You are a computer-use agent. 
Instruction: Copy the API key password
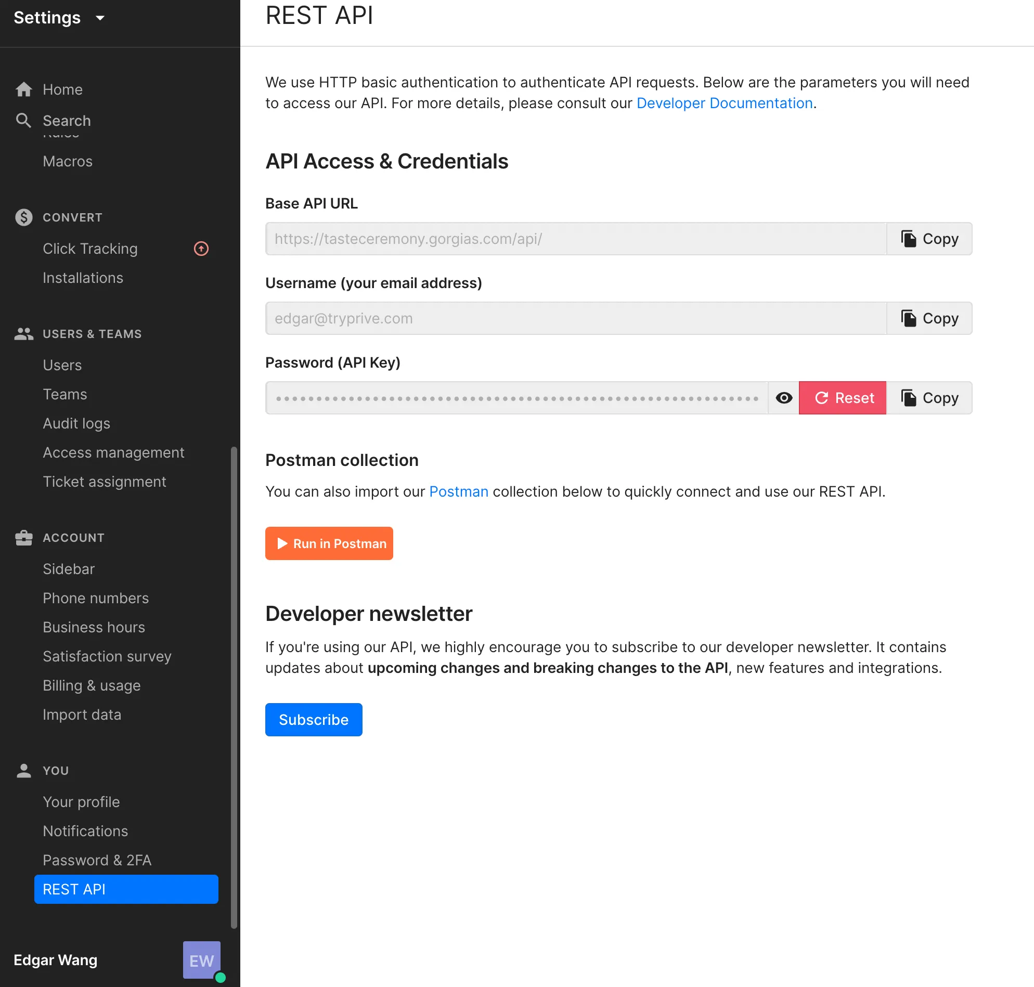coord(929,398)
